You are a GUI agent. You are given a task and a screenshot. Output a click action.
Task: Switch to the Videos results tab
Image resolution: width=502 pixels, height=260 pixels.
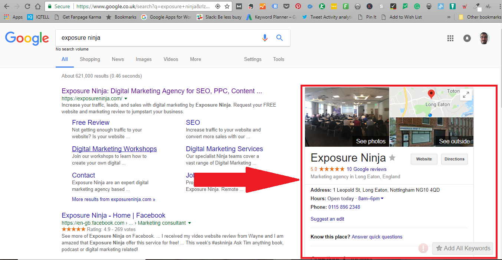(x=171, y=59)
